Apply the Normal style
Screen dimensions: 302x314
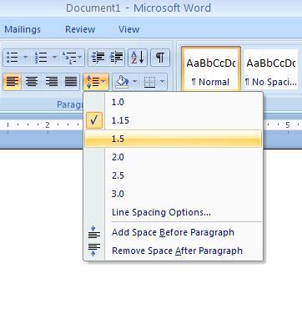(x=211, y=69)
